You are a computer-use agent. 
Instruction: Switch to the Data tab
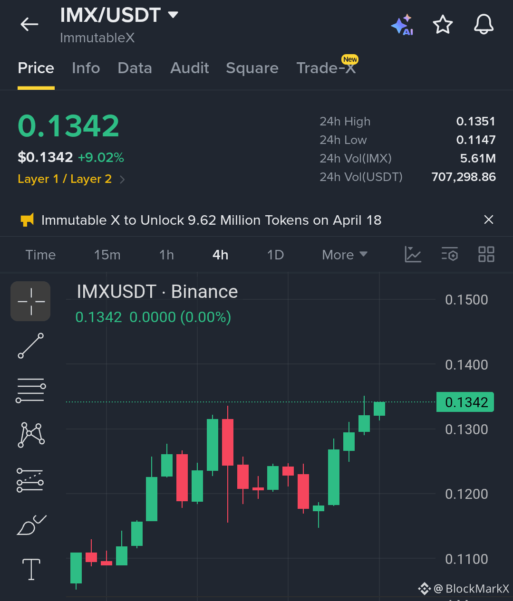tap(135, 68)
